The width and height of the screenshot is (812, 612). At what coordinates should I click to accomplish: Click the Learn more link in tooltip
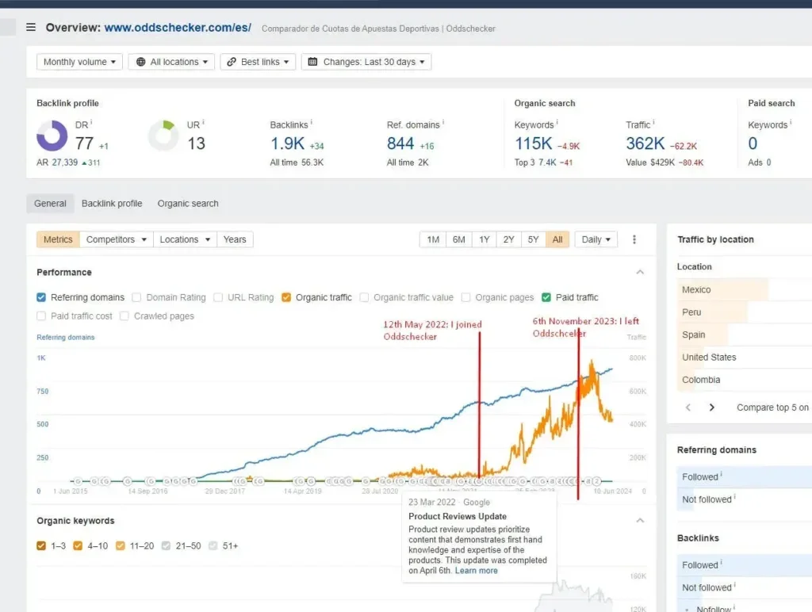[x=476, y=571]
